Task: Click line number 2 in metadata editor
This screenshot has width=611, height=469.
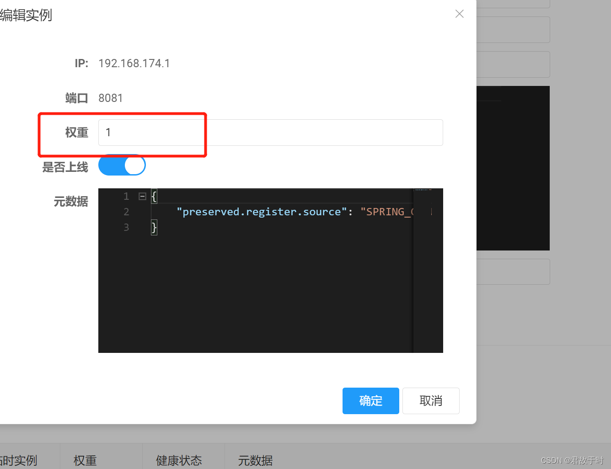Action: tap(126, 212)
